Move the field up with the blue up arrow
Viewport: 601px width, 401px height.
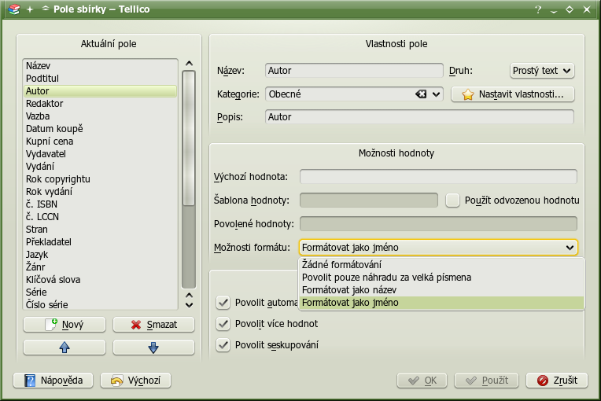[x=65, y=348]
